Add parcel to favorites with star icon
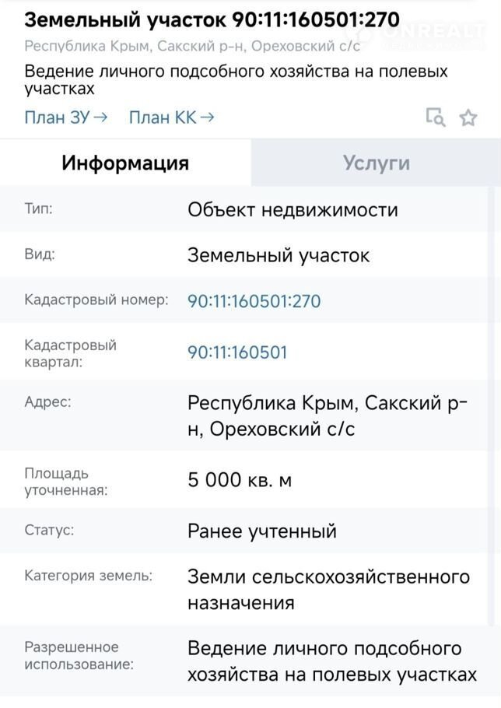 [468, 117]
